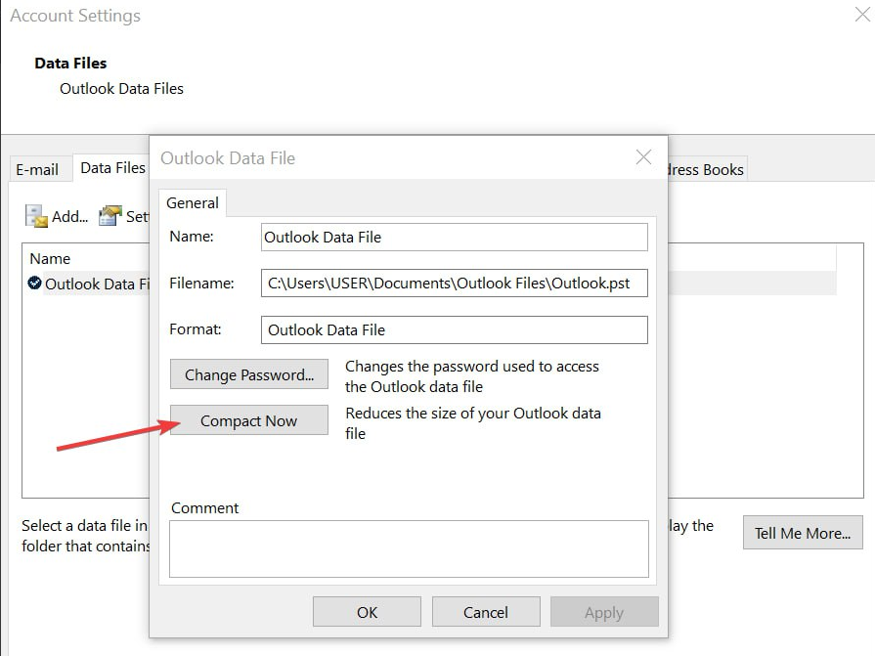Click the Settings folder icon in Account Settings
875x656 pixels.
(109, 216)
